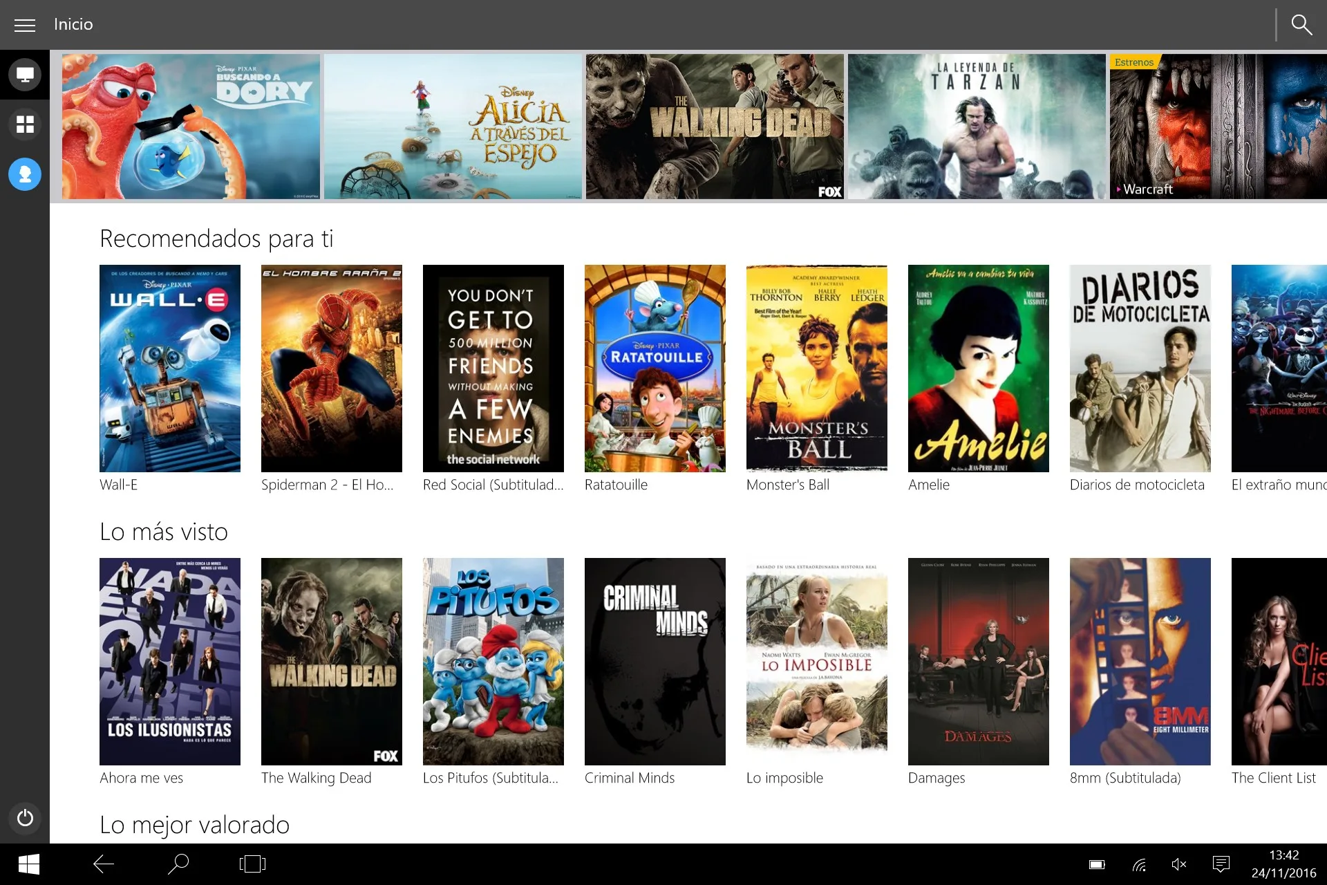Click the 'Monster's Ball' title text
Screen dimensions: 1327x885
coord(788,485)
